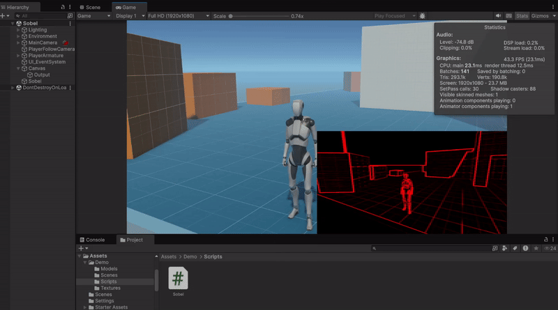The width and height of the screenshot is (558, 310).
Task: Open the Project create plus dropdown
Action: (x=83, y=248)
